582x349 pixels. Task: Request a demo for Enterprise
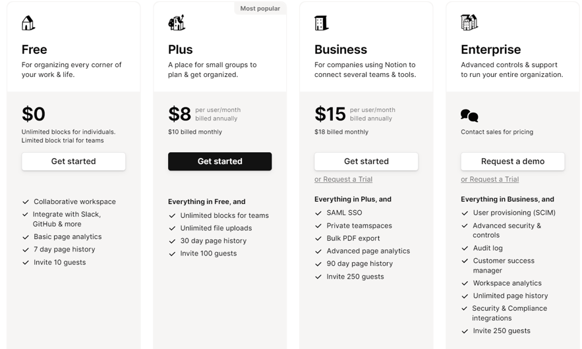513,161
